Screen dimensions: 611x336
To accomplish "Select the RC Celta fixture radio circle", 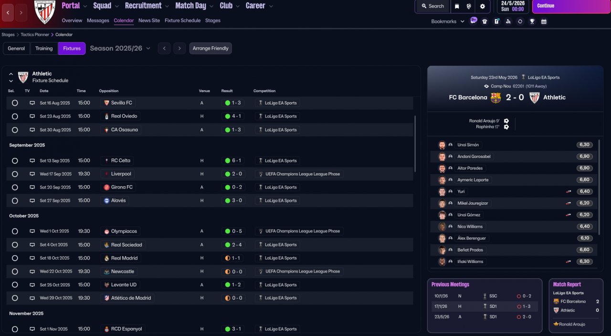I will click(x=15, y=161).
